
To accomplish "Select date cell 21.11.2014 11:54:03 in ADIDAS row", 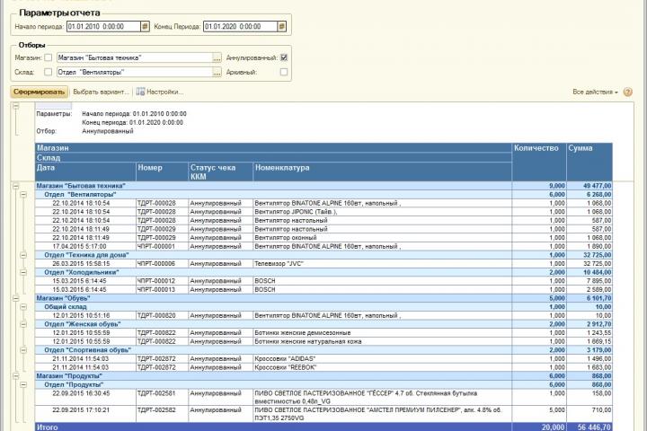I will (x=85, y=359).
